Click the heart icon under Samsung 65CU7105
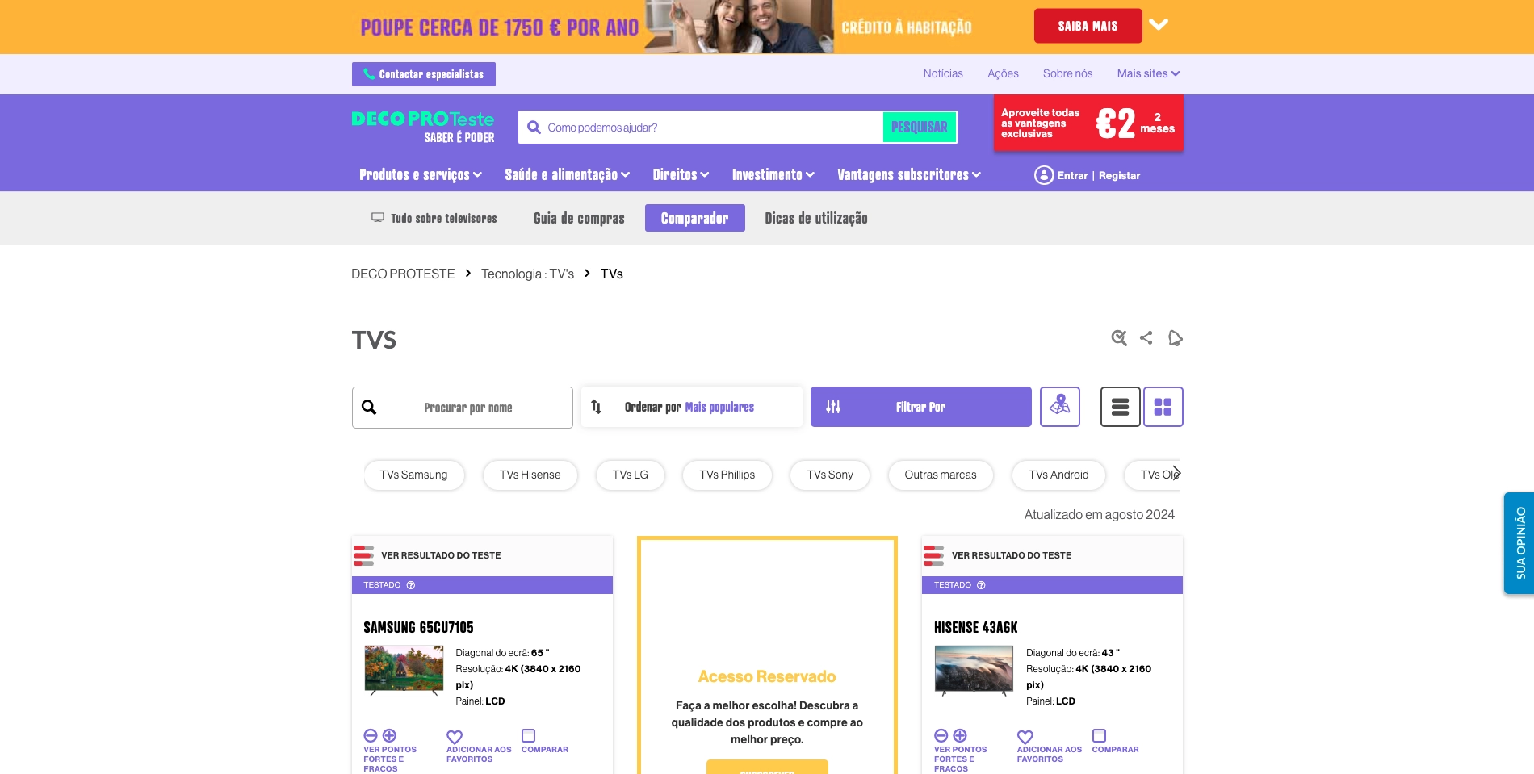The image size is (1534, 774). [x=455, y=737]
